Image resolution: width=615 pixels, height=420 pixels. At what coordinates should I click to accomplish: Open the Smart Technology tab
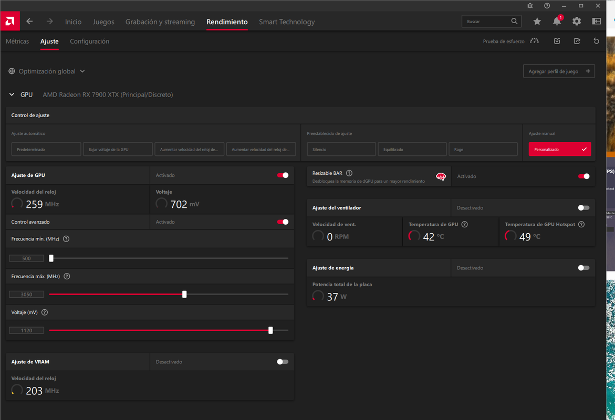(x=287, y=22)
